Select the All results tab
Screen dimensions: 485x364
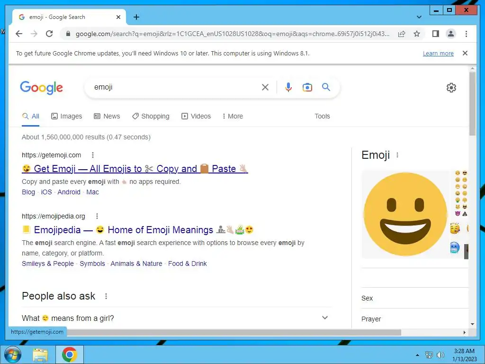click(x=31, y=117)
